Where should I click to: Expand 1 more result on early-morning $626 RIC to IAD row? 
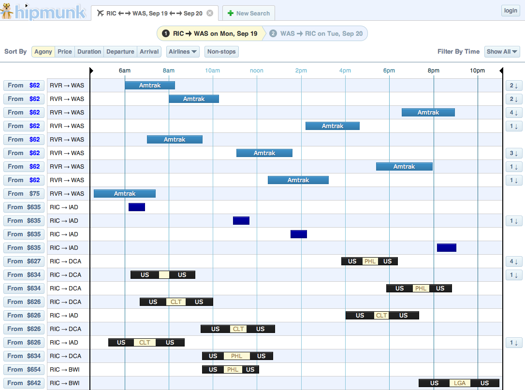tap(513, 343)
